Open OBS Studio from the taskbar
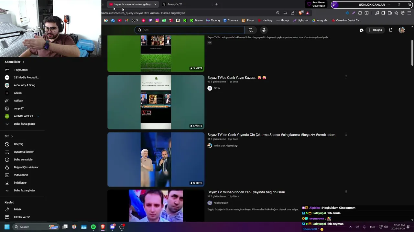414x232 pixels. pos(122,227)
